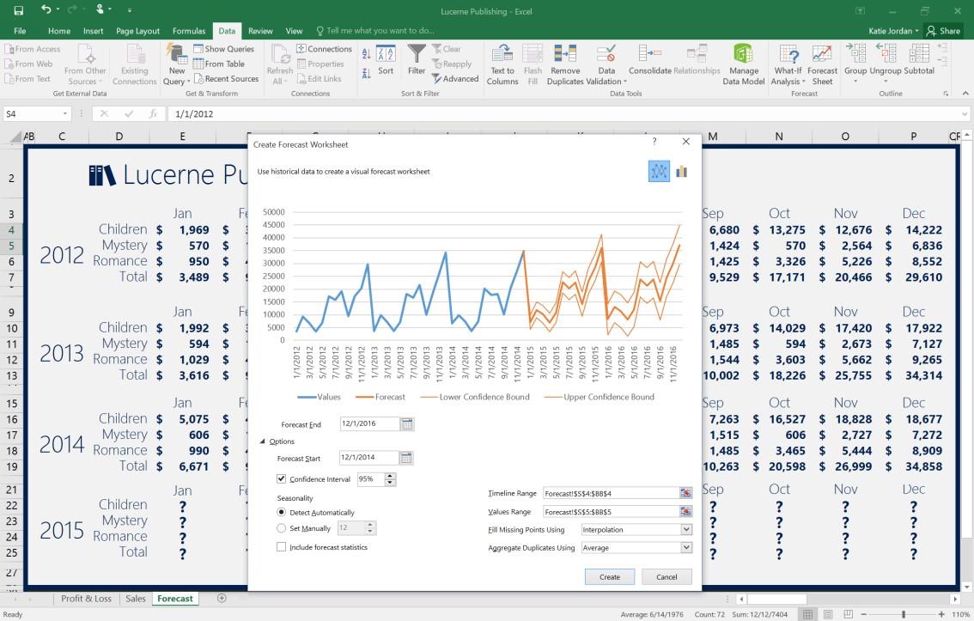Add a new sheet
974x621 pixels.
pos(222,598)
